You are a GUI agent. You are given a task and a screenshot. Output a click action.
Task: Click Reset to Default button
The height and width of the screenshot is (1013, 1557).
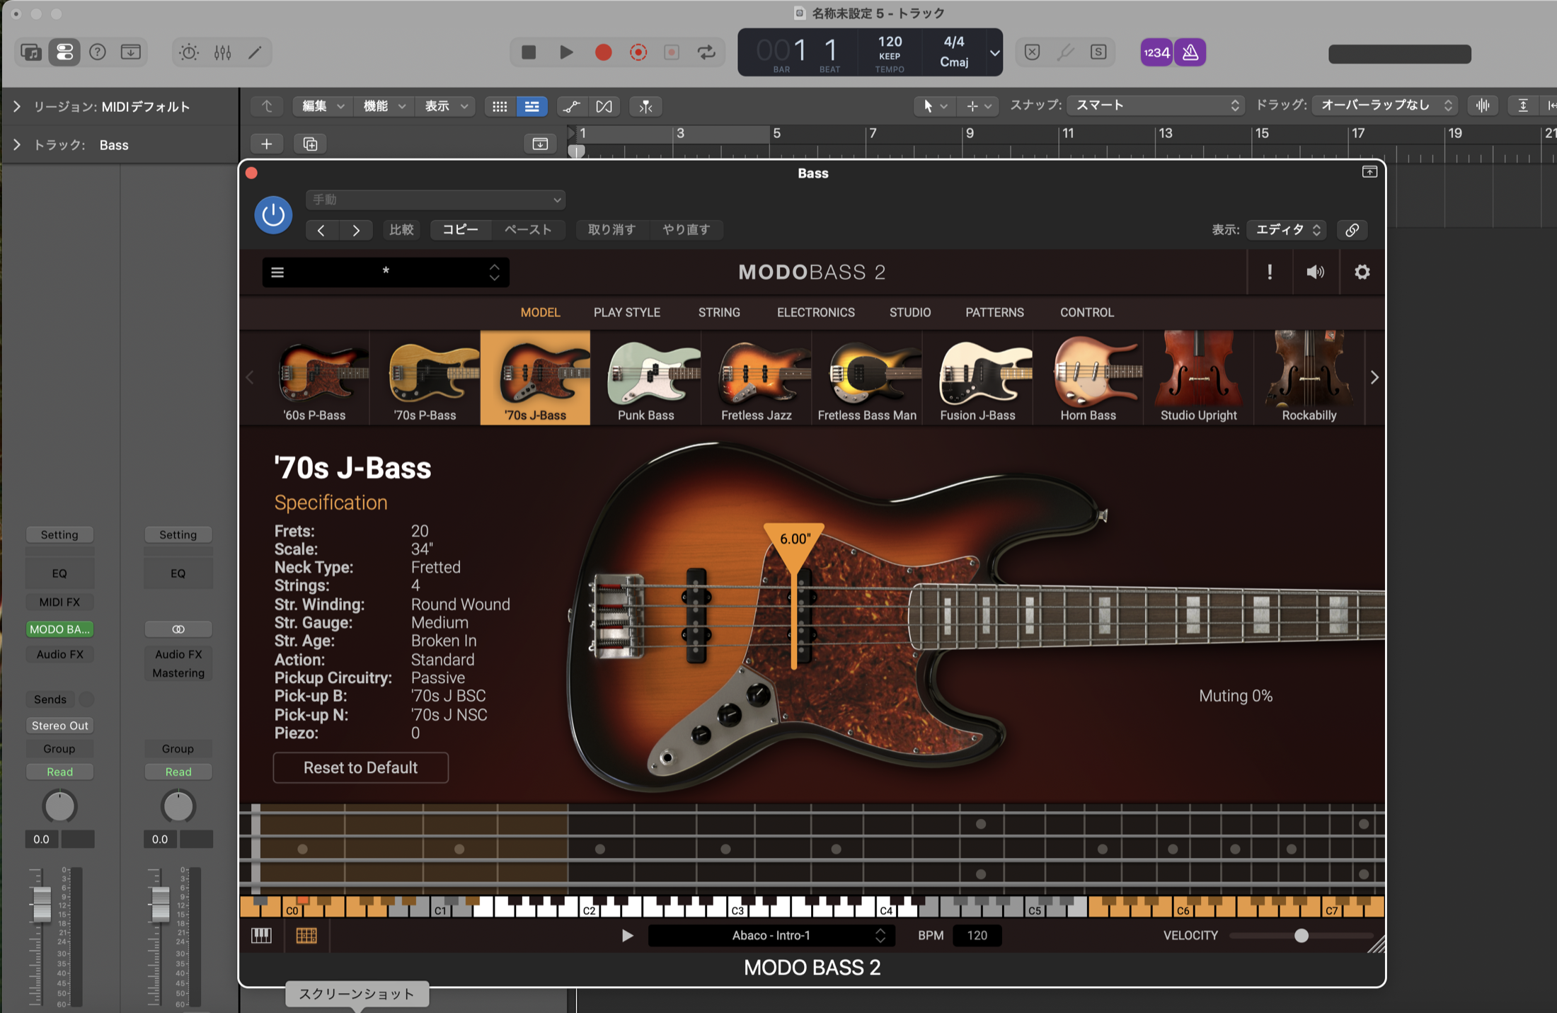tap(361, 767)
